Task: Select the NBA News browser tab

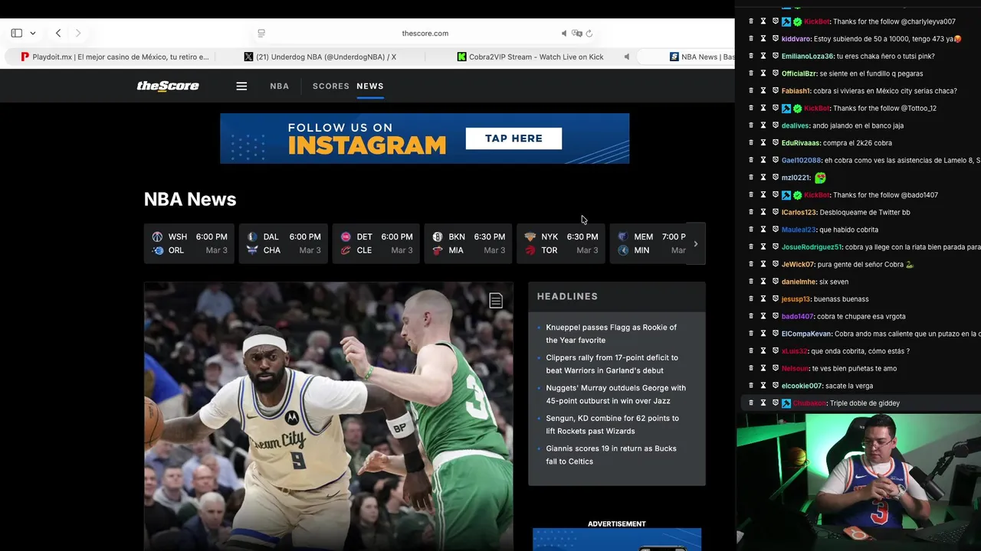Action: click(x=701, y=57)
